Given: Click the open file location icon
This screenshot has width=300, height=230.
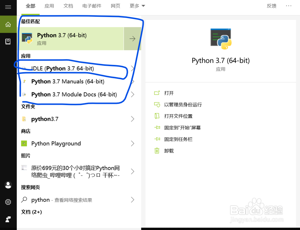Looking at the screenshot, I should coord(157,116).
